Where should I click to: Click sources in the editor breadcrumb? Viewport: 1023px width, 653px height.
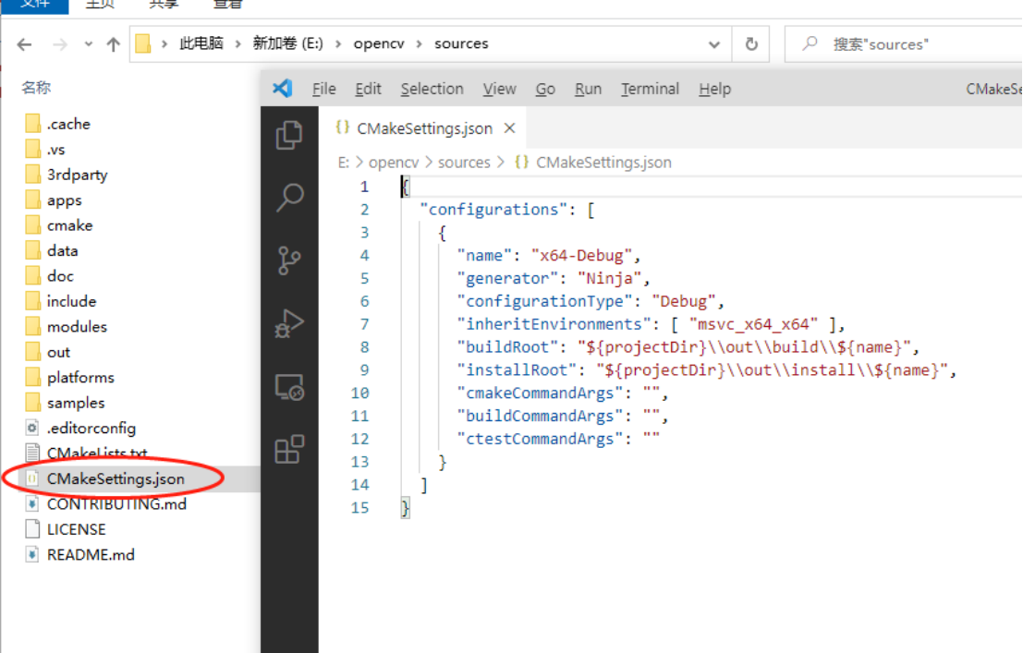[464, 163]
